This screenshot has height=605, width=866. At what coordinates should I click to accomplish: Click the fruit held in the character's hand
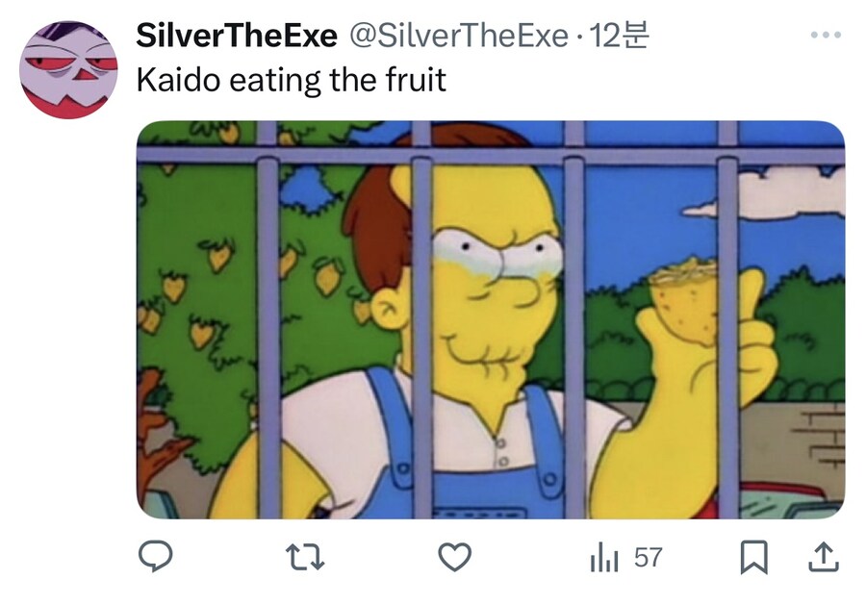pos(684,301)
